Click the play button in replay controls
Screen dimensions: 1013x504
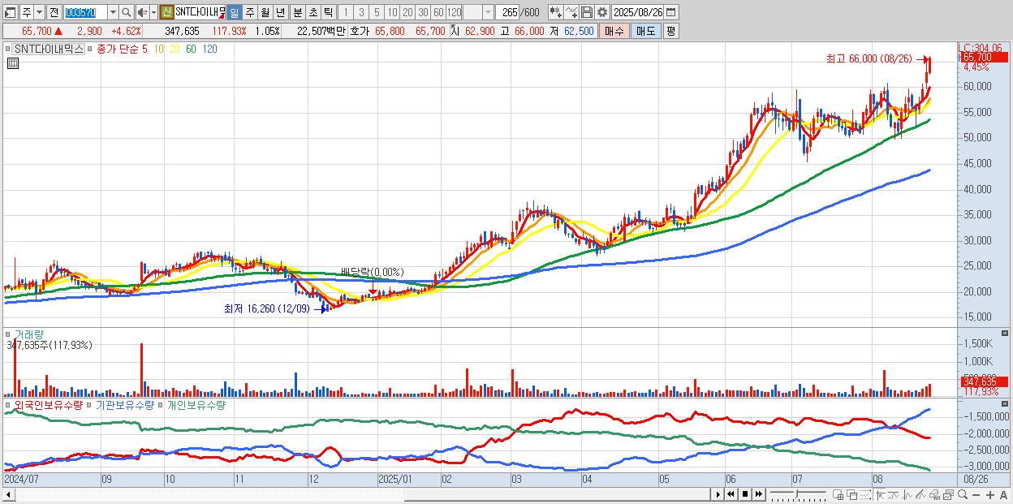coord(718,494)
